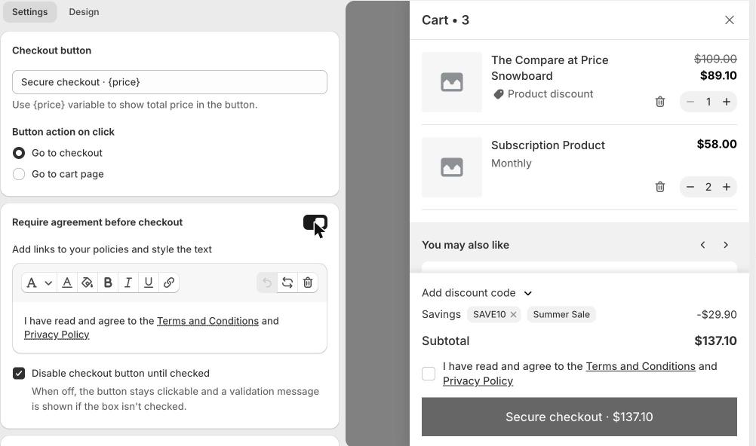Screen dimensions: 756x446
Task: Check the cart agreement checkbox
Action: pos(429,373)
